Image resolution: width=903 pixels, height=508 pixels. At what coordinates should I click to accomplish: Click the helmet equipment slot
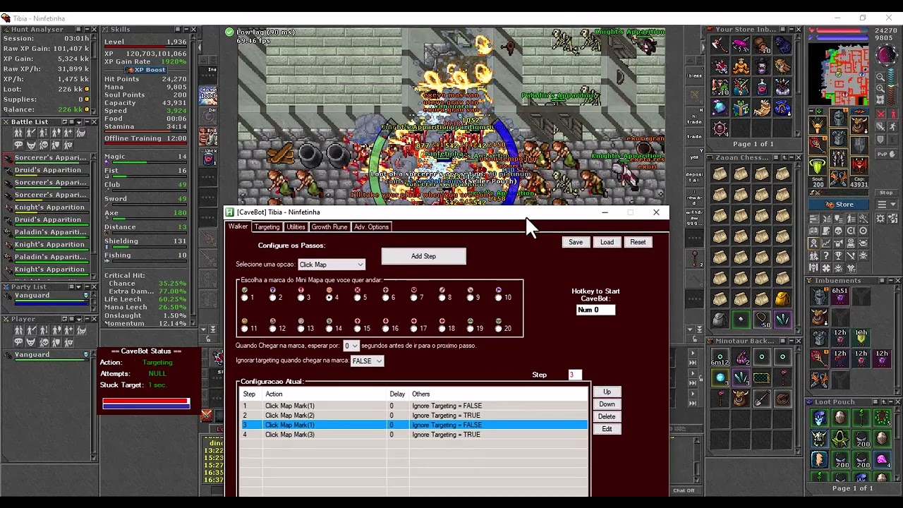[838, 117]
